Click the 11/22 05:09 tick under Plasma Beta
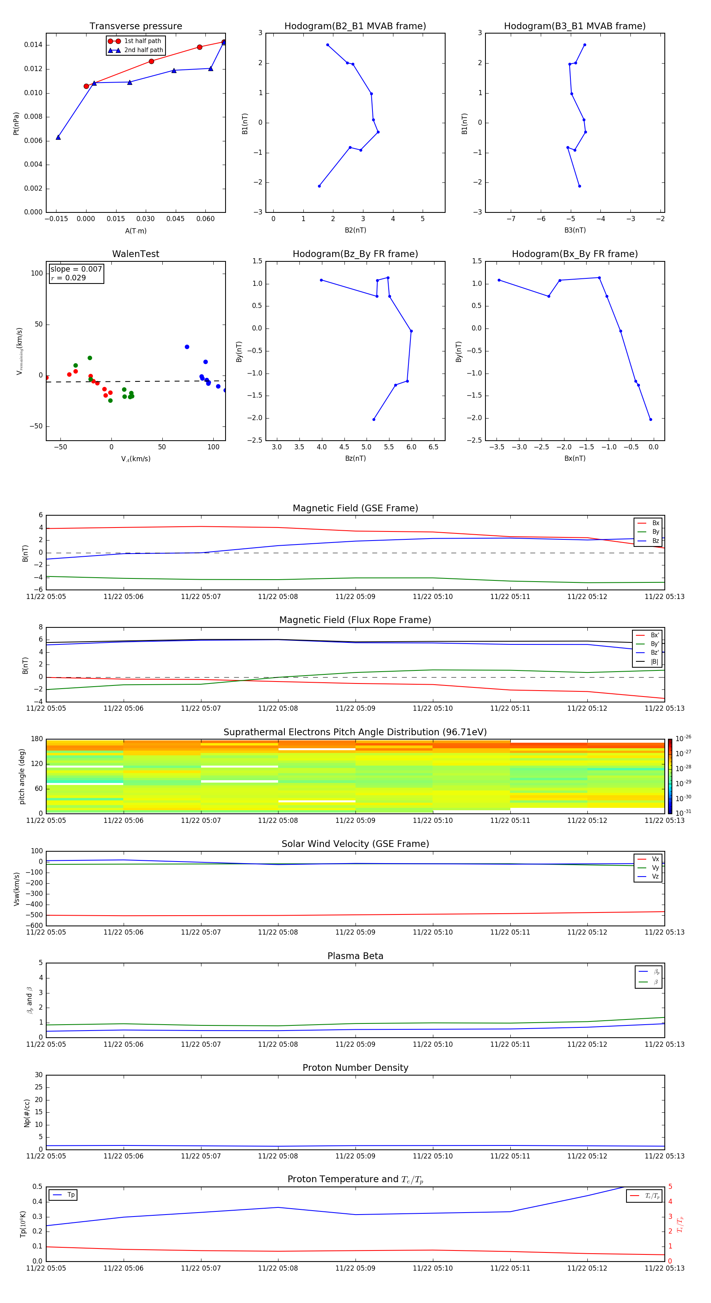The height and width of the screenshot is (1303, 711). pyautogui.click(x=355, y=1044)
